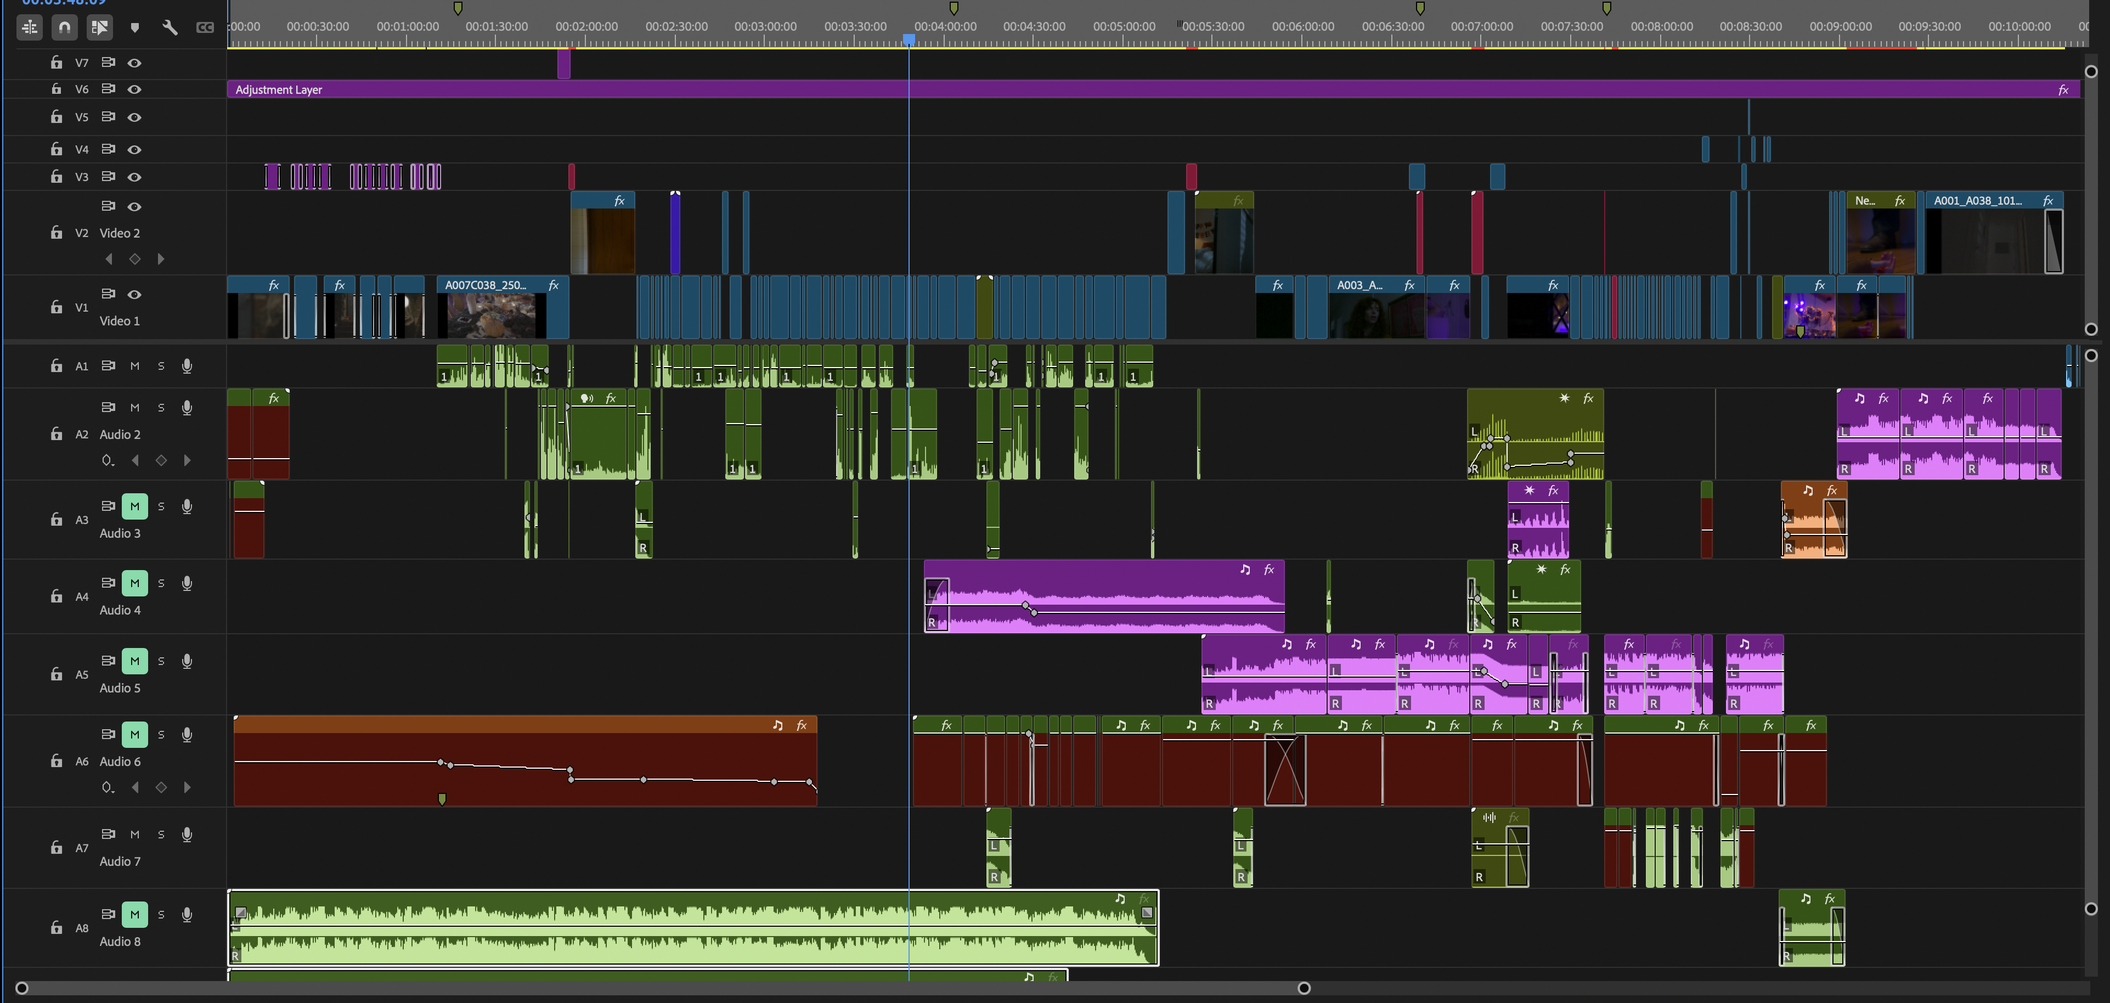Open keyframe display options on Audio 6
Viewport: 2110px width, 1003px height.
click(108, 787)
